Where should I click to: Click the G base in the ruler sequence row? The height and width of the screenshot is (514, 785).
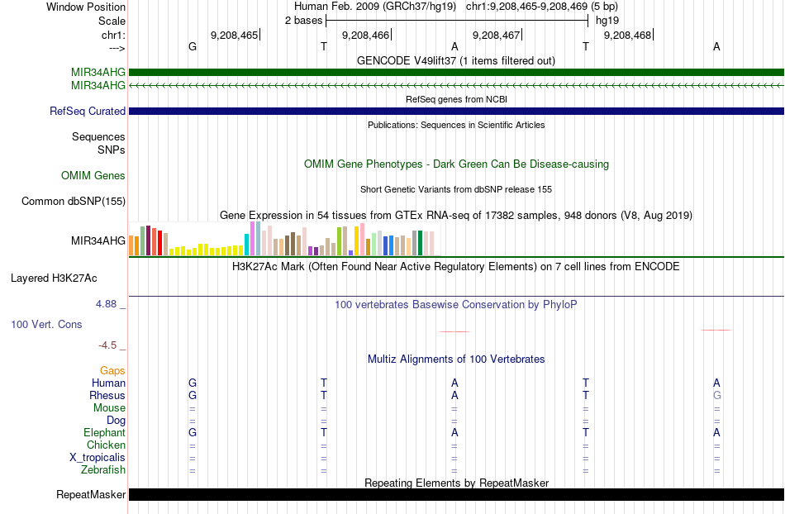[193, 46]
